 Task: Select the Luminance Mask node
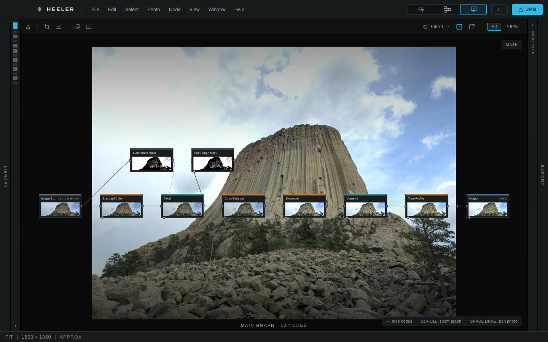[x=152, y=160]
